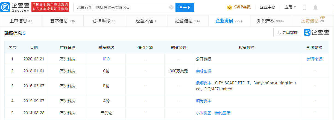Switch to the 知识产权 tab
This screenshot has width=334, height=120.
coord(271,21)
